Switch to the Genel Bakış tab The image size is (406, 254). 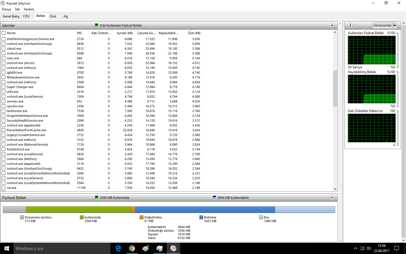coord(11,16)
